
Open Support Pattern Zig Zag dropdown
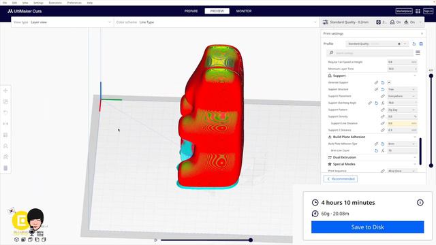pos(402,110)
